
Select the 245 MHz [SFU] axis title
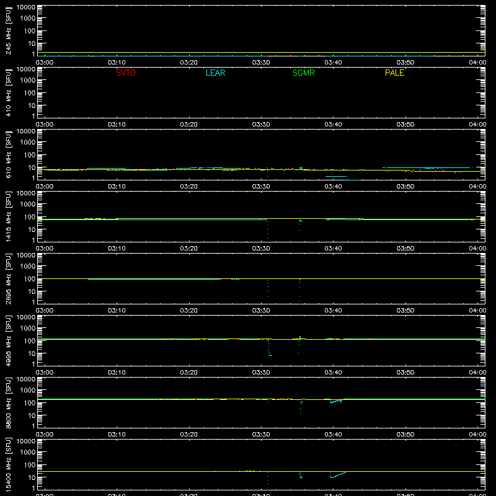click(x=9, y=30)
